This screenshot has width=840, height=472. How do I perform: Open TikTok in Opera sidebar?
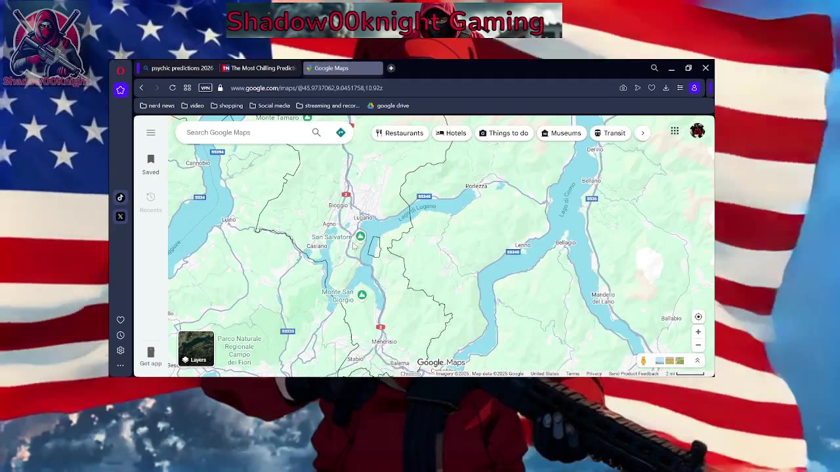[120, 197]
